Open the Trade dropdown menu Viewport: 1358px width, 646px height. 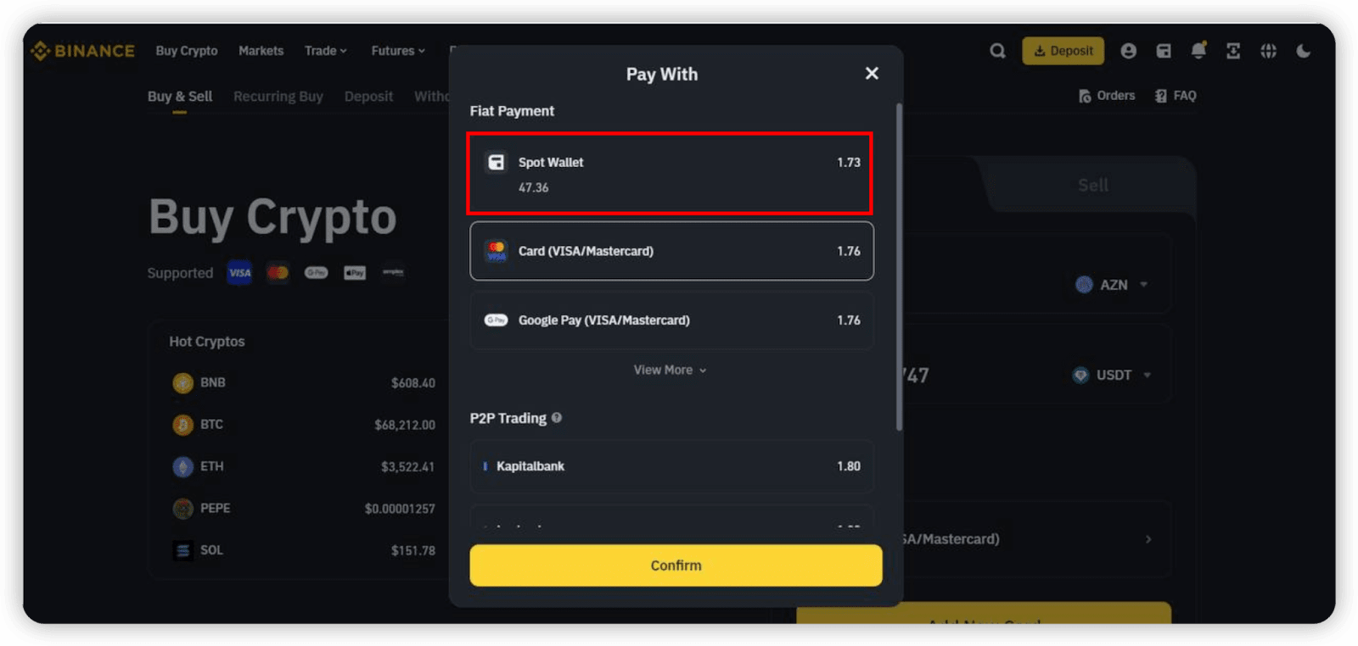[326, 51]
